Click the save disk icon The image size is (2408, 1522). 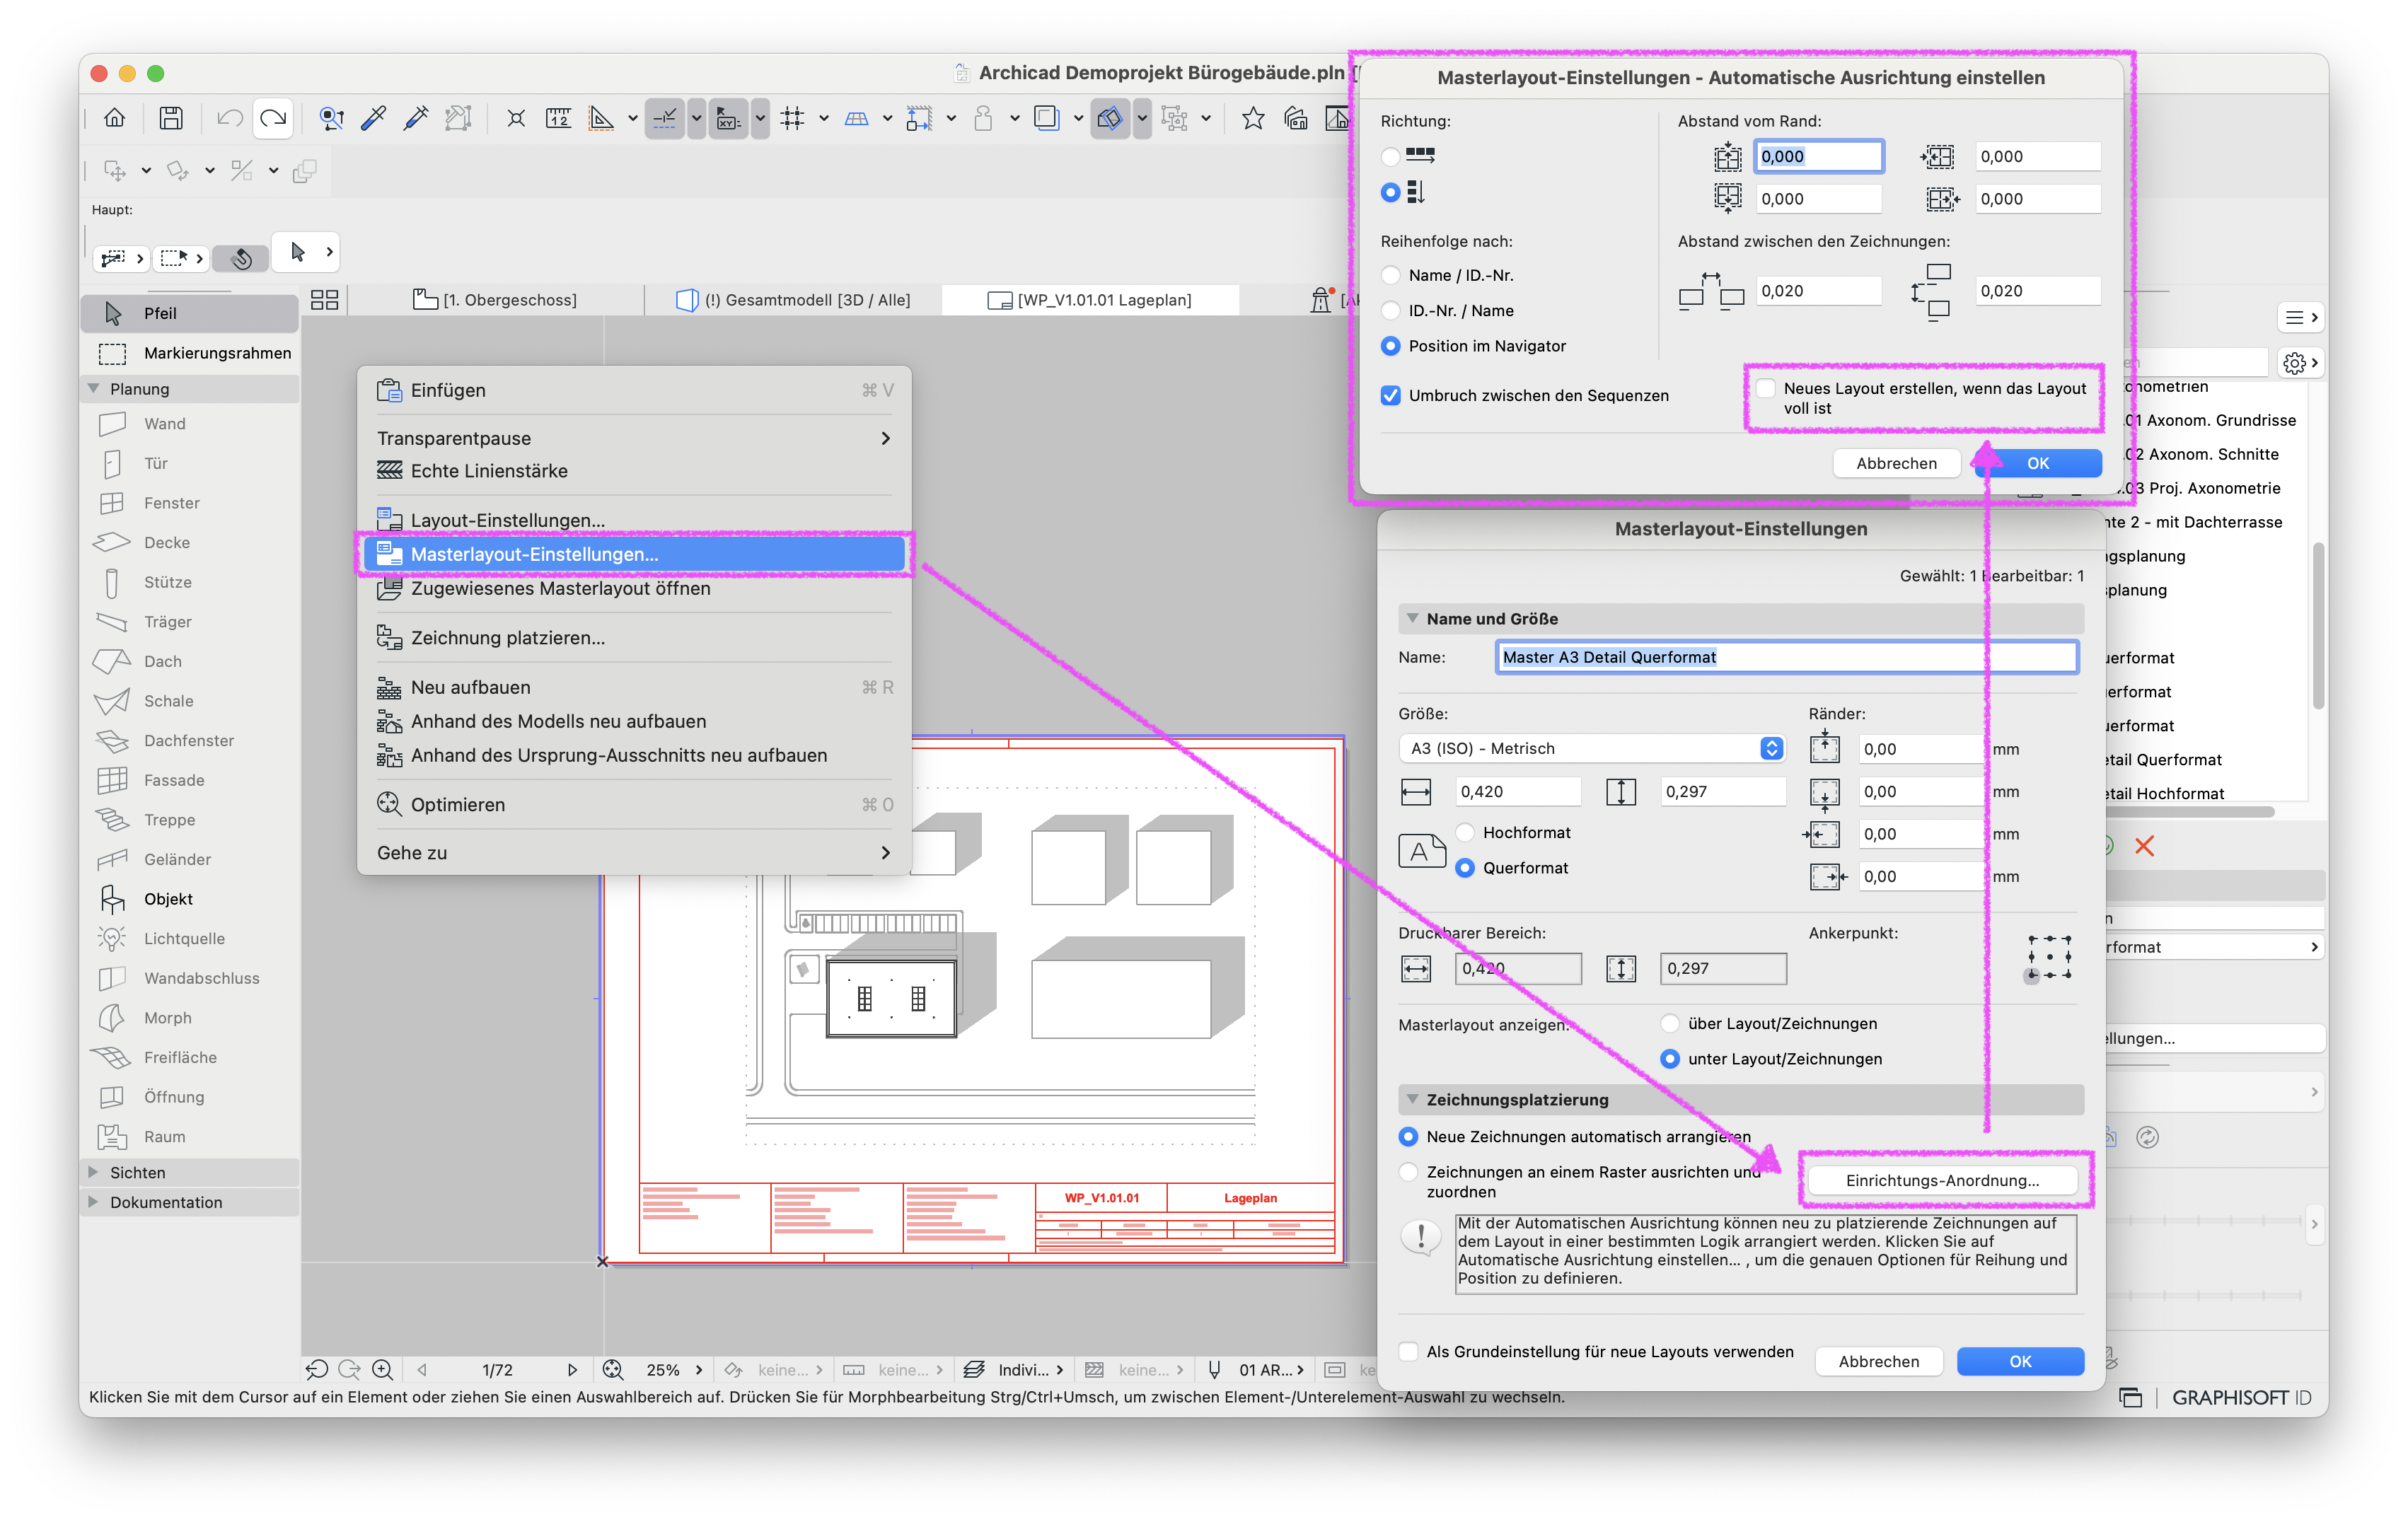171,118
